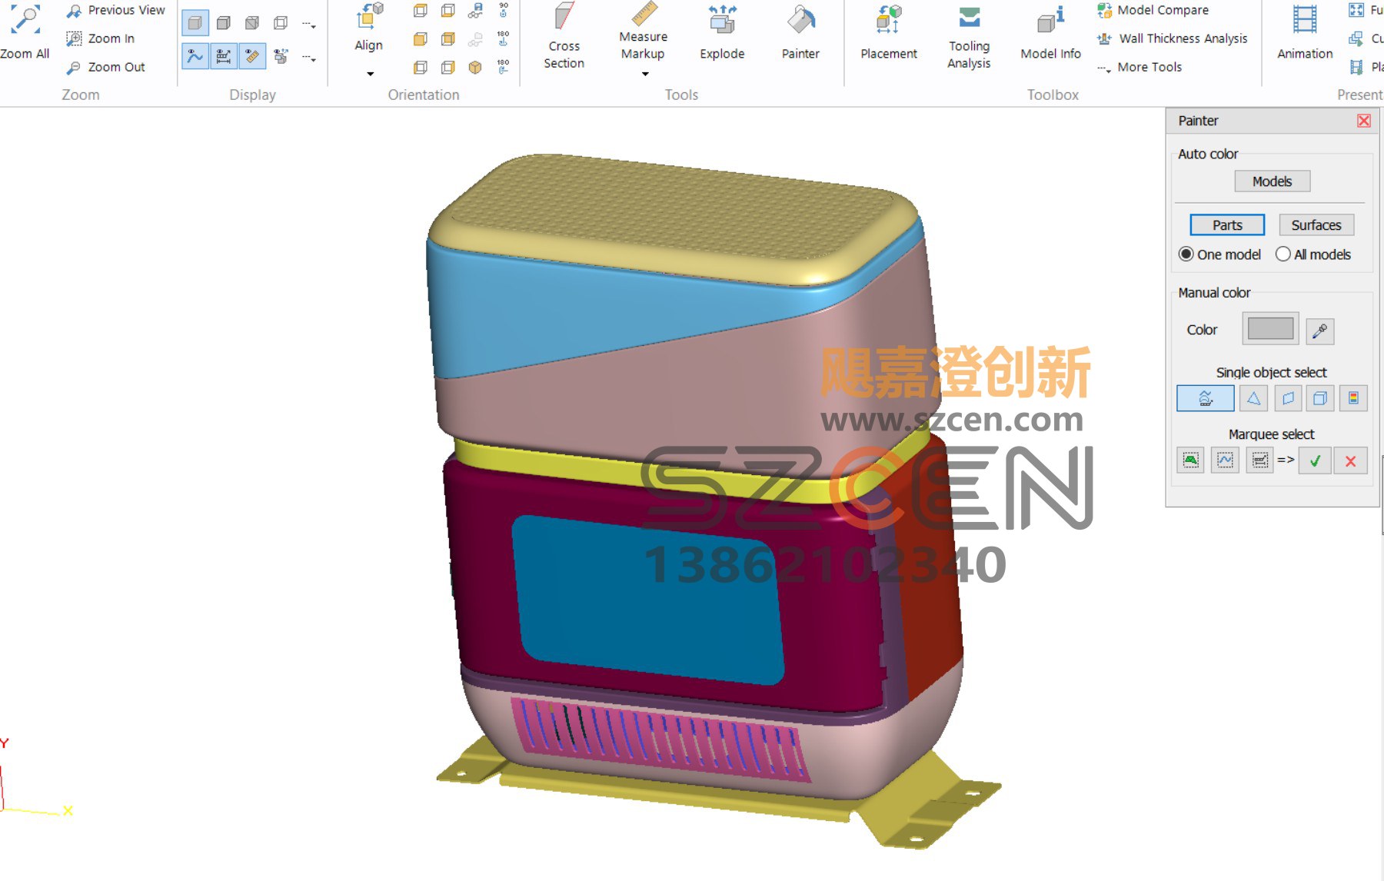The height and width of the screenshot is (881, 1384).
Task: Activate the Zoom In tool
Action: point(100,38)
